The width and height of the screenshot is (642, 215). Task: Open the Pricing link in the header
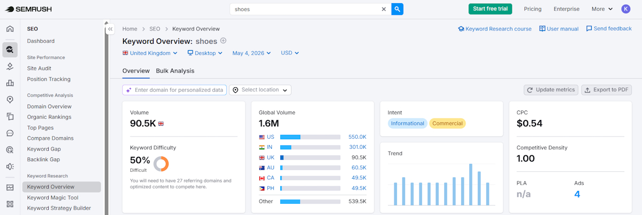coord(532,9)
